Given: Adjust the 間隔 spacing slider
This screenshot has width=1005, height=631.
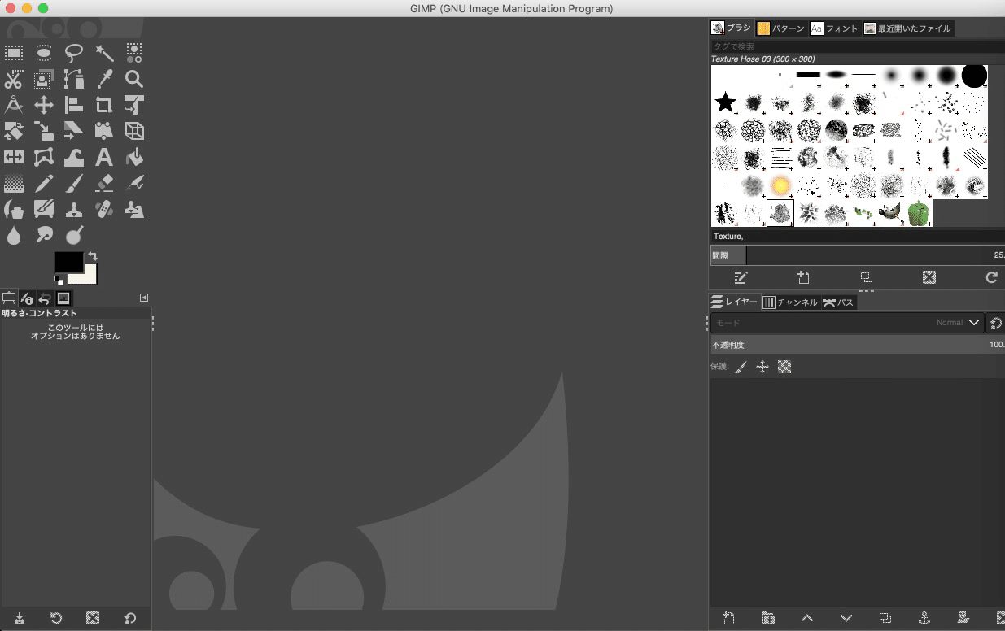Looking at the screenshot, I should point(858,255).
